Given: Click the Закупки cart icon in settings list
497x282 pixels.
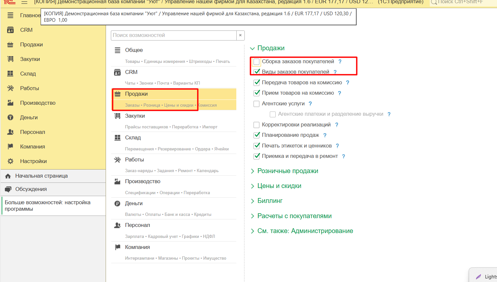Looking at the screenshot, I should point(117,116).
